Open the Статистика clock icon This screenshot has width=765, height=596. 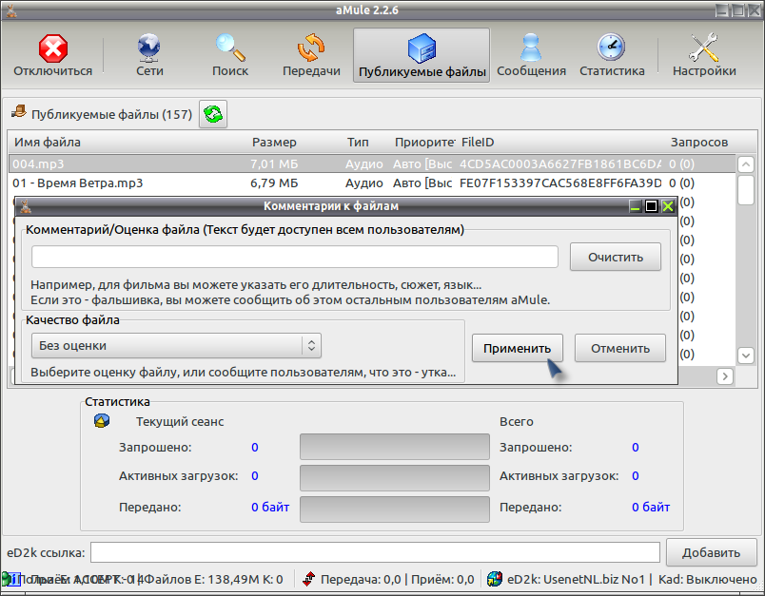click(x=611, y=48)
